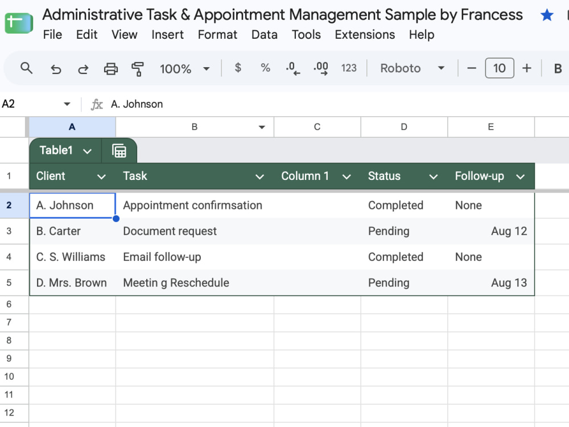Image resolution: width=569 pixels, height=427 pixels.
Task: Open the Roboto font dropdown
Action: [412, 68]
